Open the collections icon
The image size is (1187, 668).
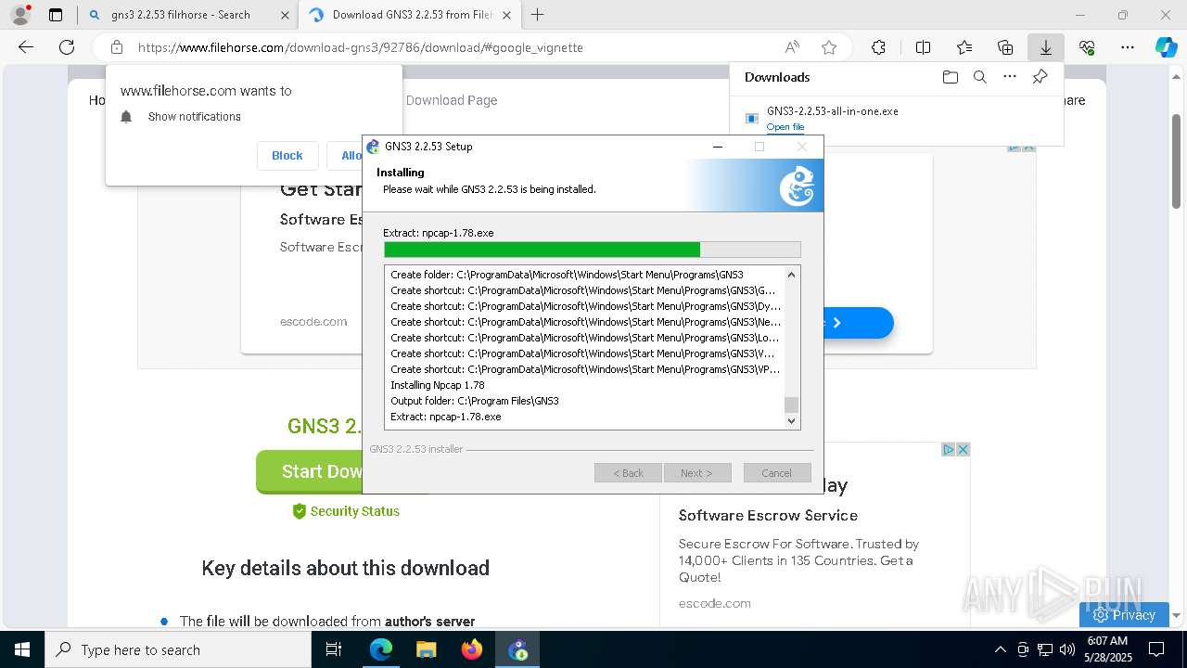pos(1005,47)
